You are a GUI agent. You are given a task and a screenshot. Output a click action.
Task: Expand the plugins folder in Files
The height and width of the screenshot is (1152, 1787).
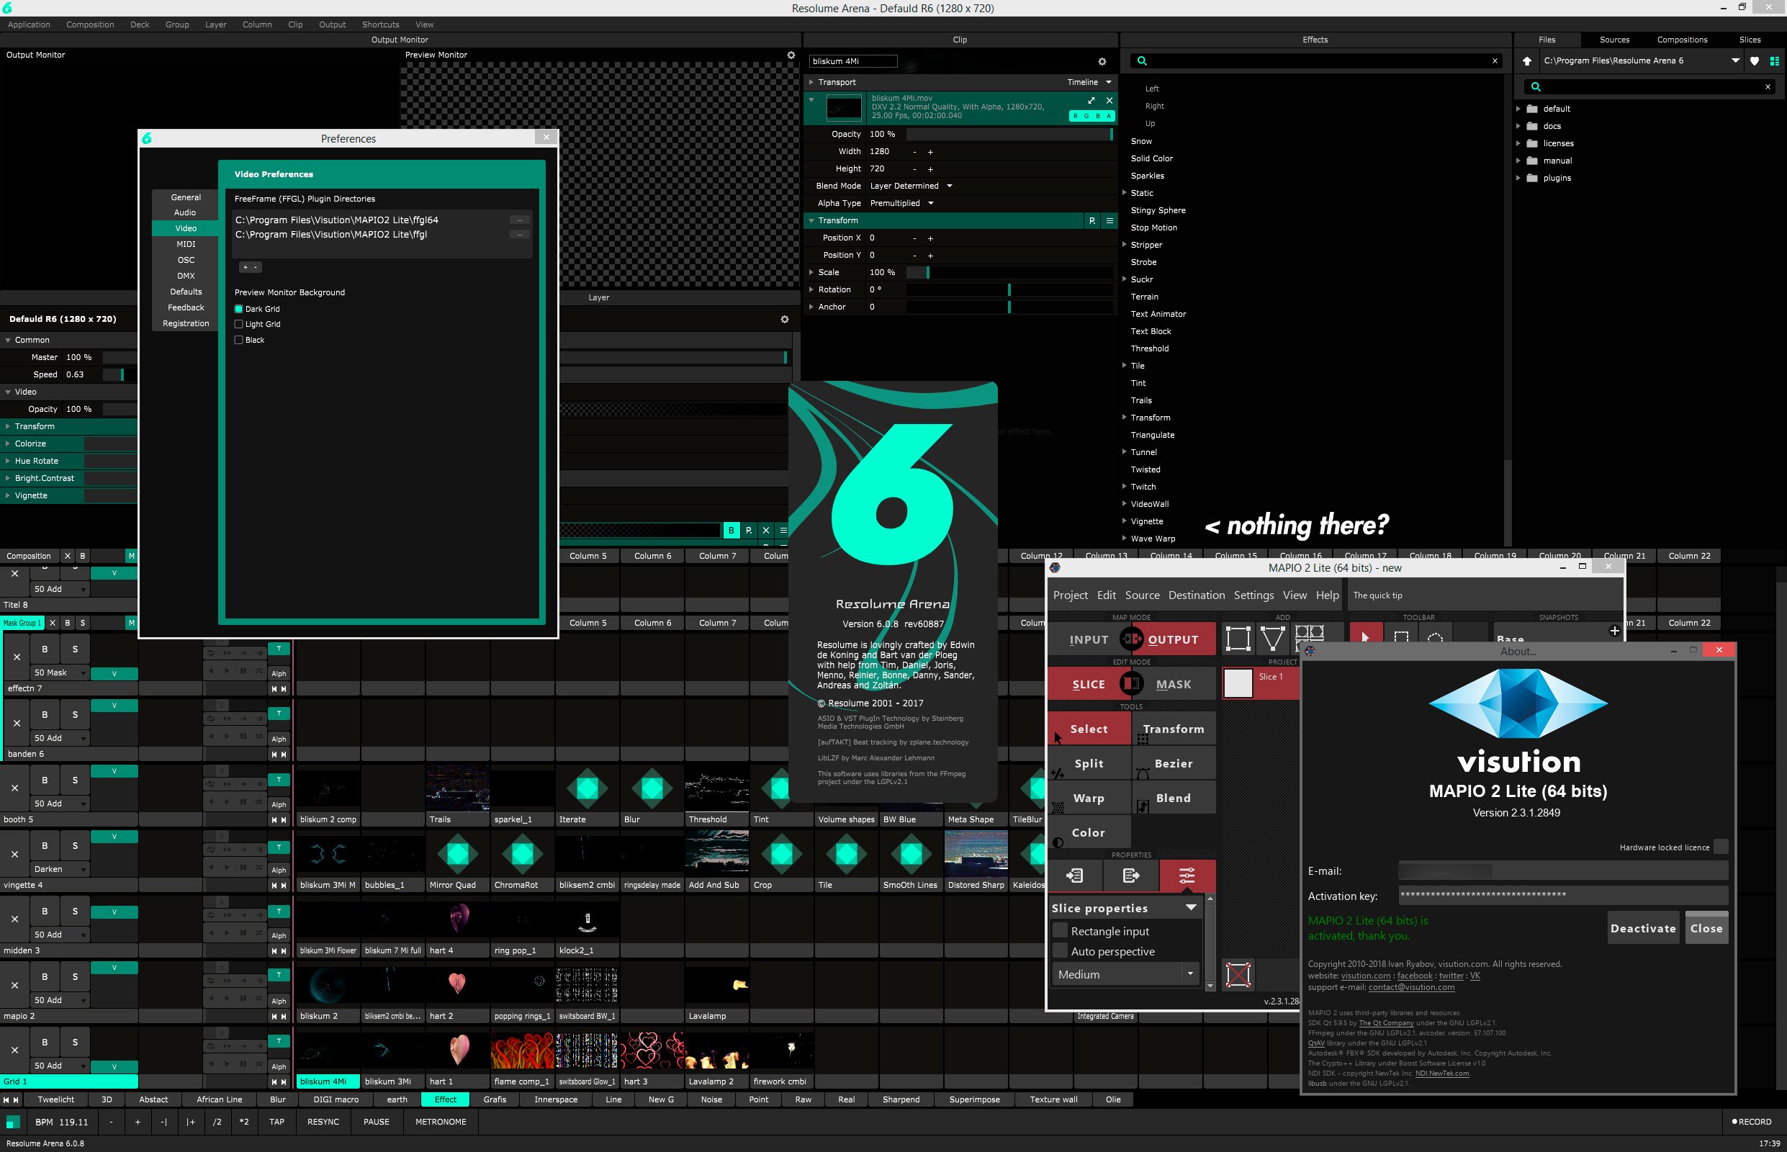[1518, 178]
